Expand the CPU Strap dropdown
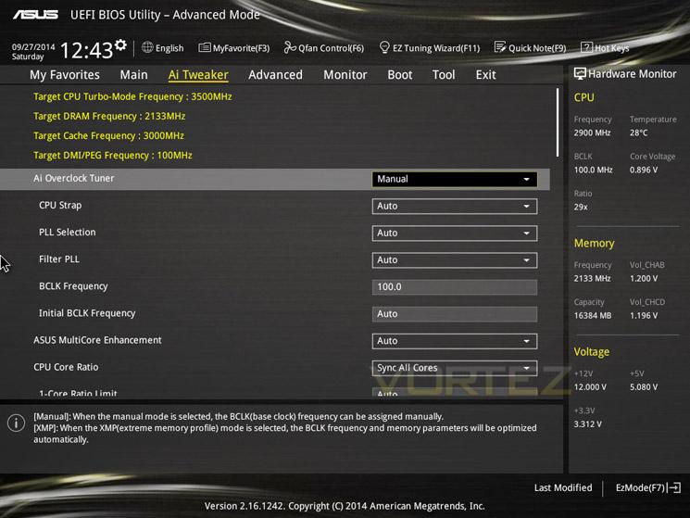The image size is (690, 518). pos(454,206)
